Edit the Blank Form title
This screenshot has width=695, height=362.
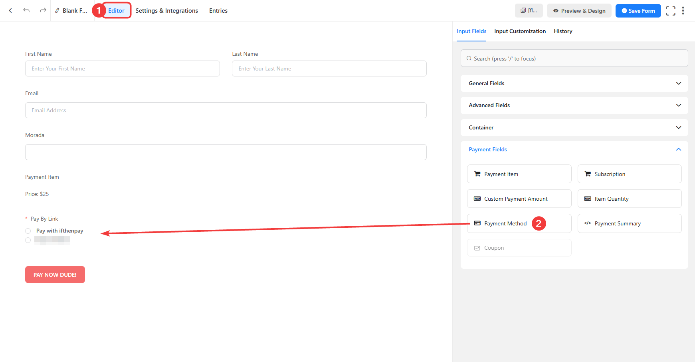click(71, 11)
